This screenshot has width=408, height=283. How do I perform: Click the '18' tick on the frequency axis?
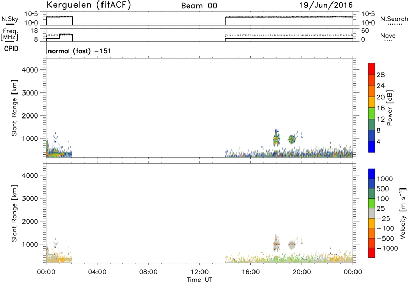tap(34, 31)
